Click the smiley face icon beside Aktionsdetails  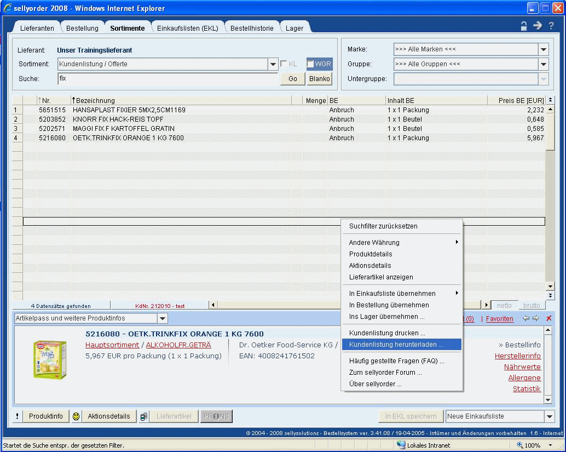tap(76, 416)
